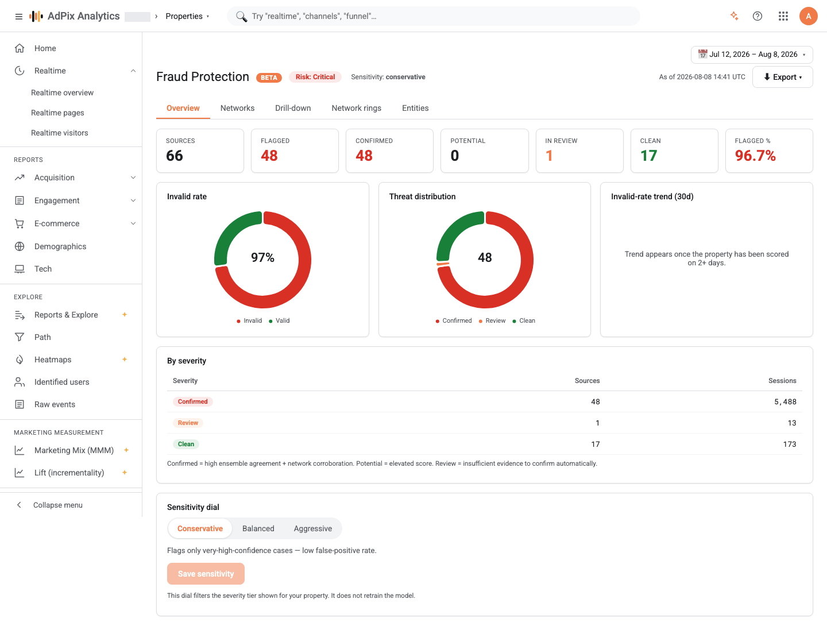Click the E-commerce cart icon
The image size is (827, 630).
20,223
